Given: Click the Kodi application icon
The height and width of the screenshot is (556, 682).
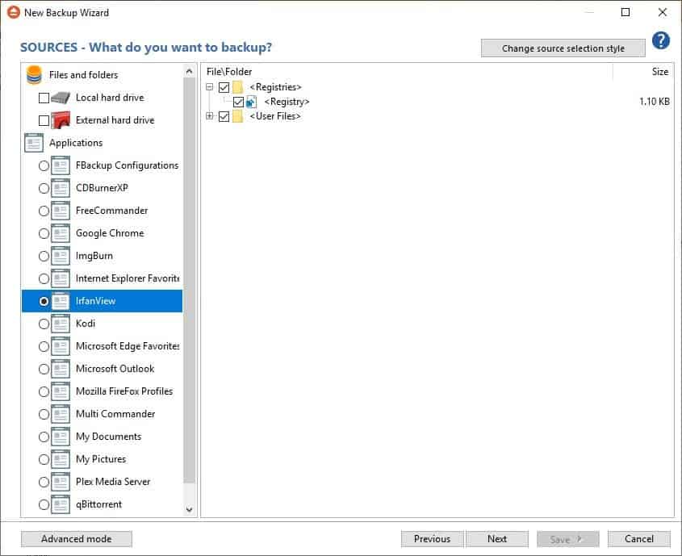Looking at the screenshot, I should coord(61,324).
